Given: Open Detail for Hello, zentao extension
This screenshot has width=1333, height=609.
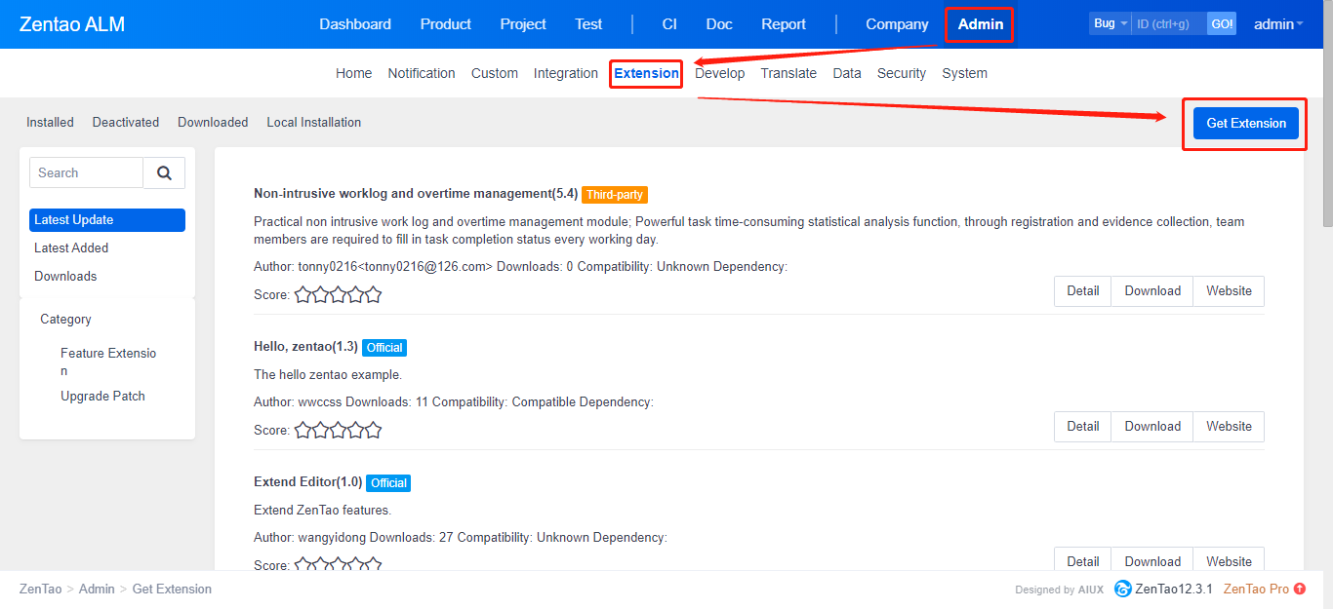Looking at the screenshot, I should pos(1082,426).
